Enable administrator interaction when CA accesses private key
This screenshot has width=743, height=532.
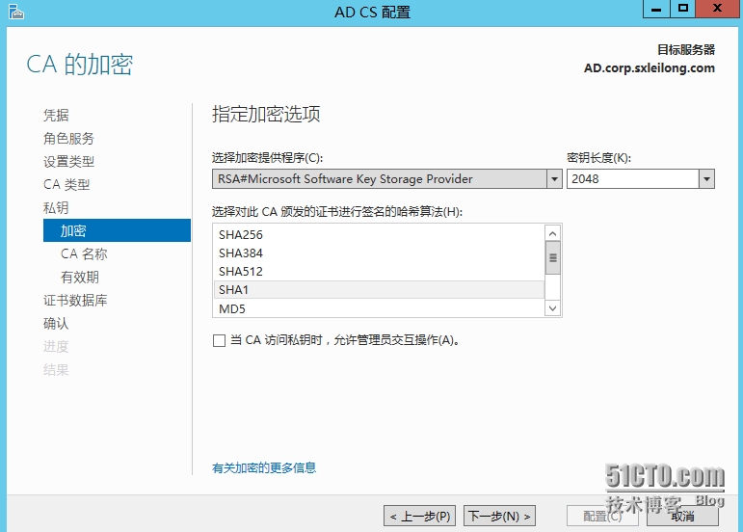point(219,340)
